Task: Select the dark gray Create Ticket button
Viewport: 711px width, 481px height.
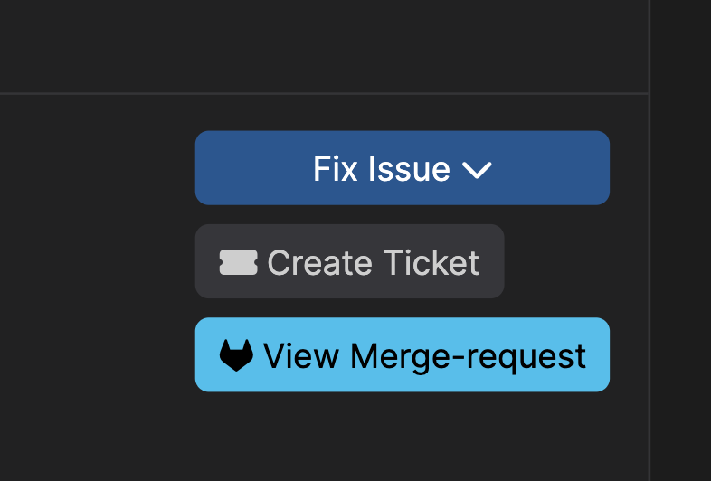Action: pyautogui.click(x=349, y=261)
